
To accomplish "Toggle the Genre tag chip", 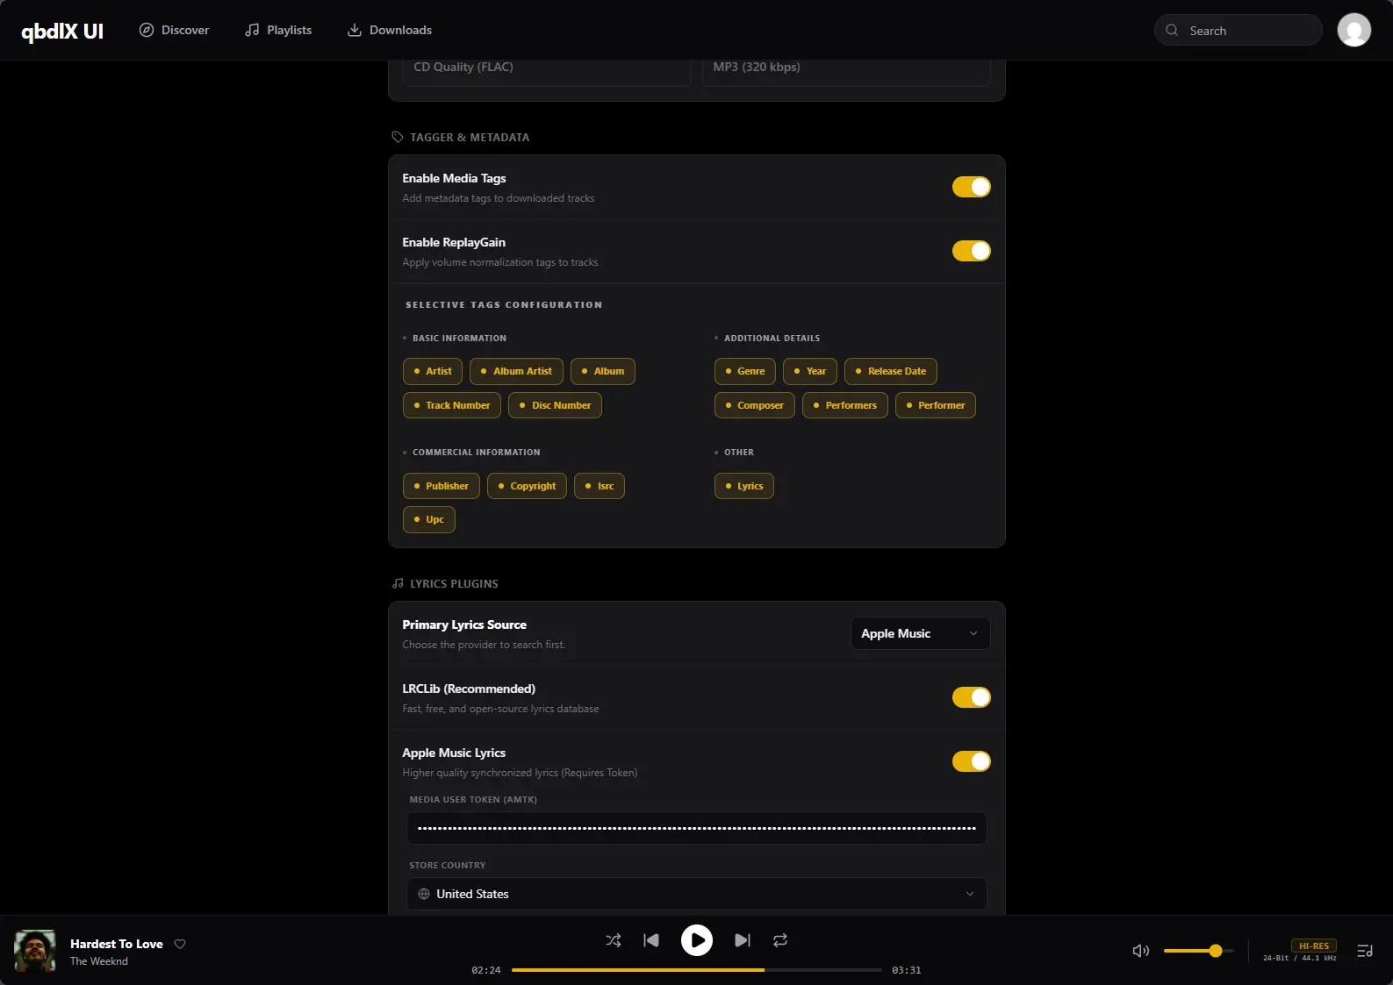I will point(744,371).
